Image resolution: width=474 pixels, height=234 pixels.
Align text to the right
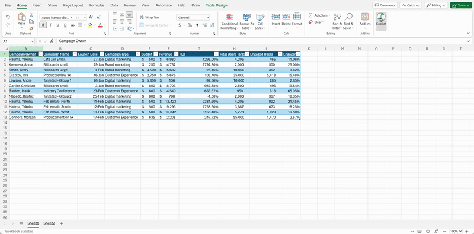(129, 21)
